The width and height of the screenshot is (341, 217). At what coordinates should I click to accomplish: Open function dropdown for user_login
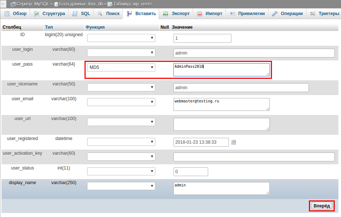[x=121, y=53]
